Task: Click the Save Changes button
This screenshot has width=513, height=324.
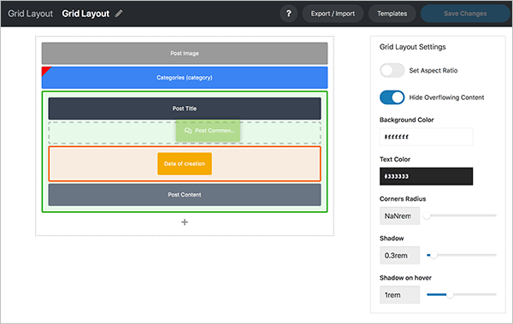Action: (465, 14)
